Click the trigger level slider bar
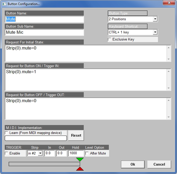This screenshot has width=177, height=174. click(x=44, y=164)
